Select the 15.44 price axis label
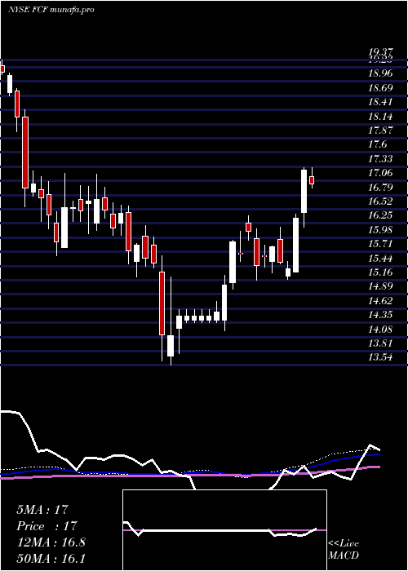This screenshot has width=408, height=571. click(x=381, y=259)
